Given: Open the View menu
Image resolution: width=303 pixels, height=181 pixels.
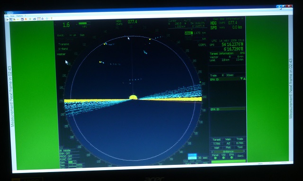Looking at the screenshot, I should [x=12, y=16].
